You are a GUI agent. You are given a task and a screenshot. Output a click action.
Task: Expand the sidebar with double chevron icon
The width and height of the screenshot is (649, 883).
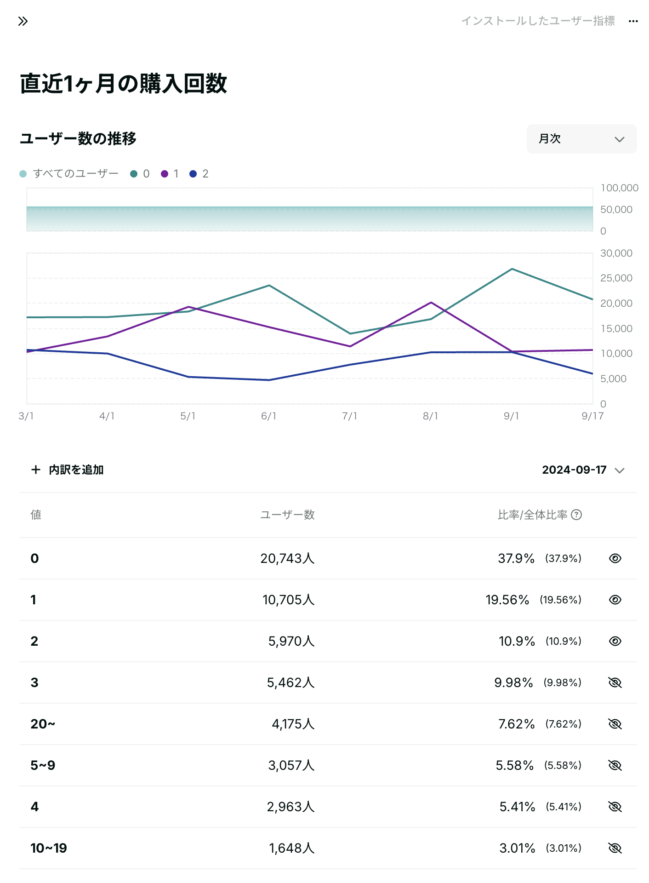click(23, 21)
